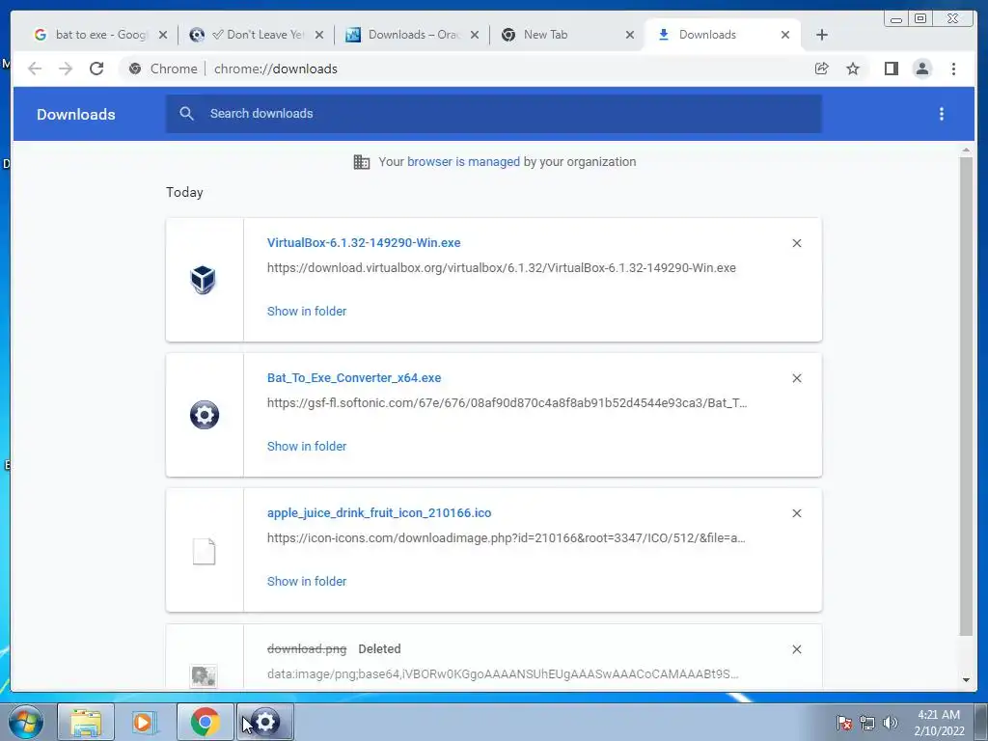The height and width of the screenshot is (741, 988).
Task: Open the gear app on taskbar
Action: 265,722
